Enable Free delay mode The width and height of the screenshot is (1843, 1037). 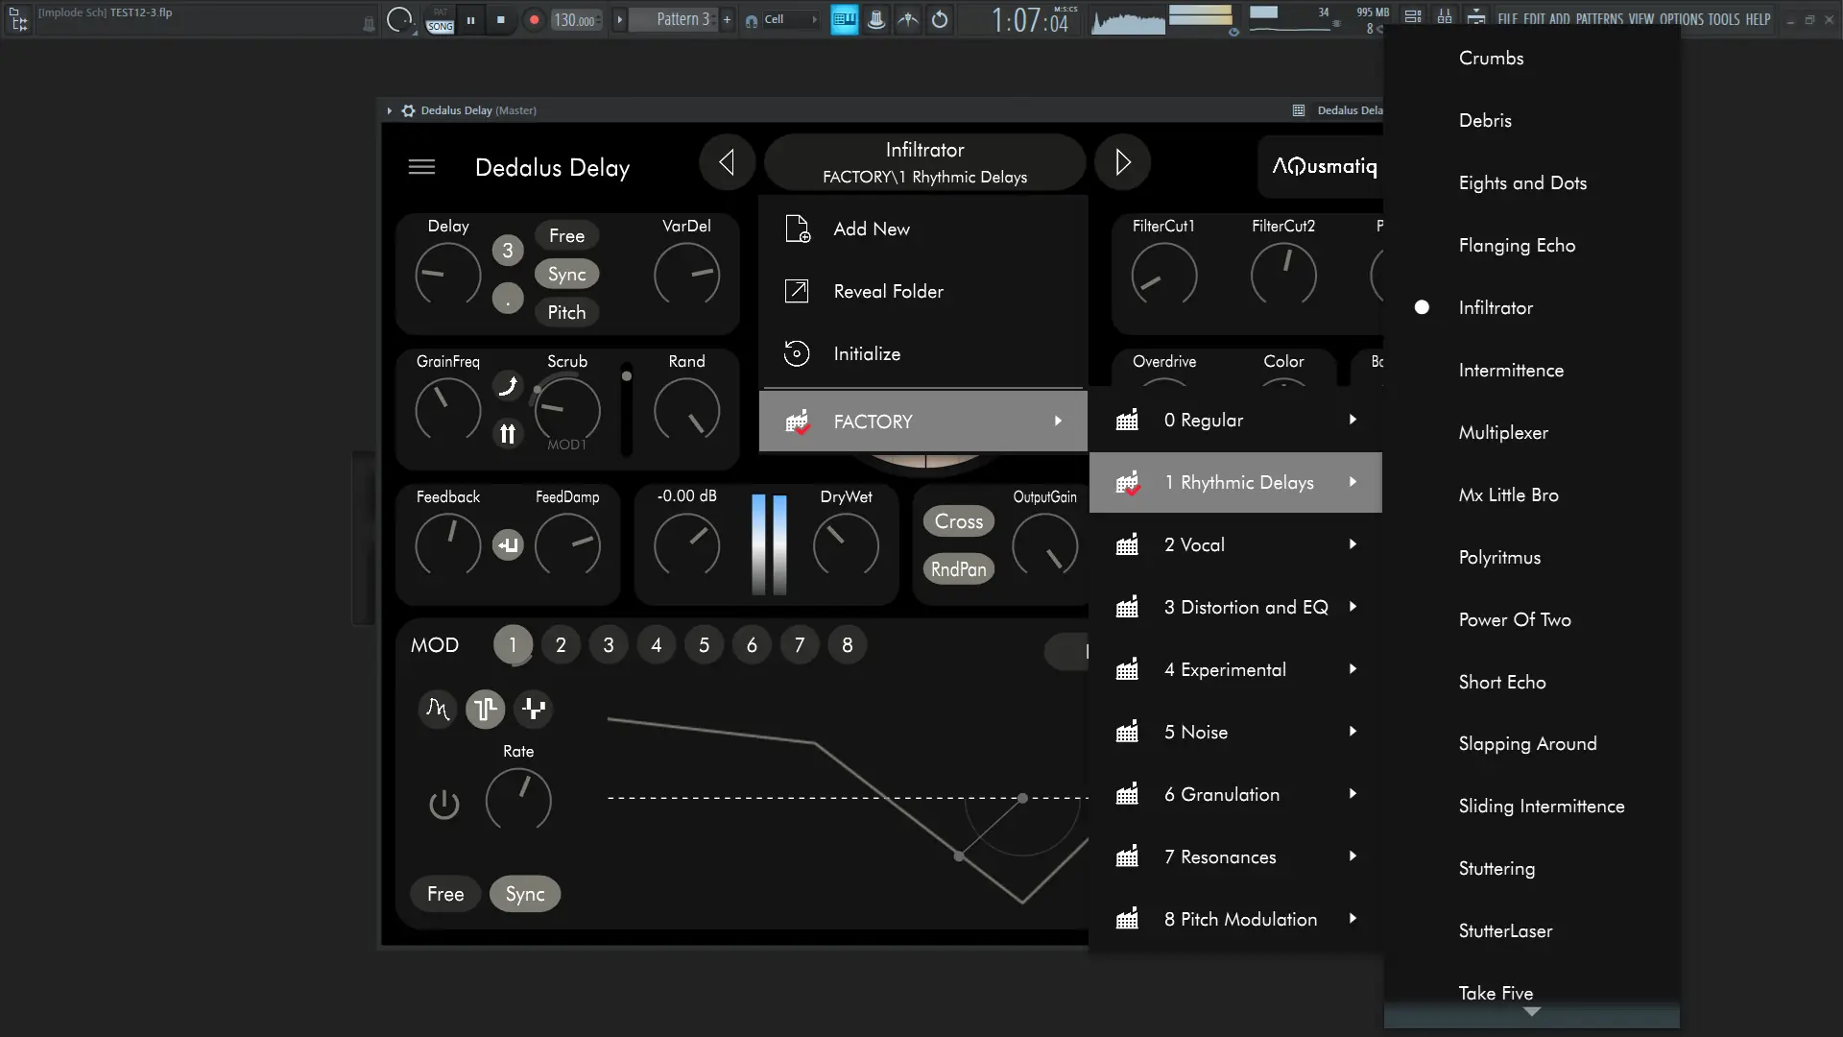click(566, 235)
